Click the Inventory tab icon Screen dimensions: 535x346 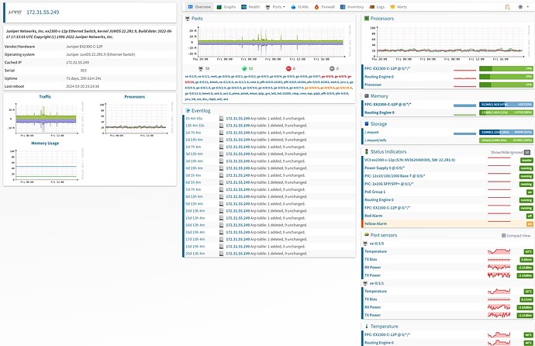343,7
